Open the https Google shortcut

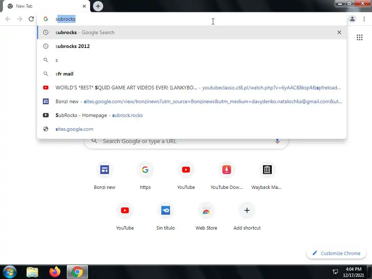(x=145, y=176)
